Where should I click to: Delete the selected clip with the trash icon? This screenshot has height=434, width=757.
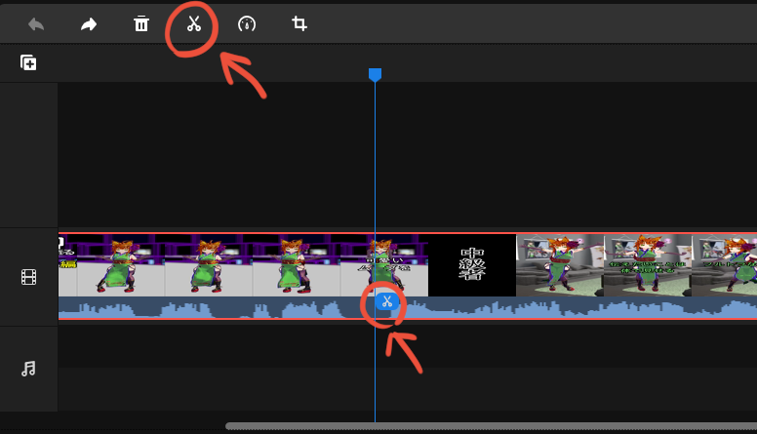(x=141, y=24)
